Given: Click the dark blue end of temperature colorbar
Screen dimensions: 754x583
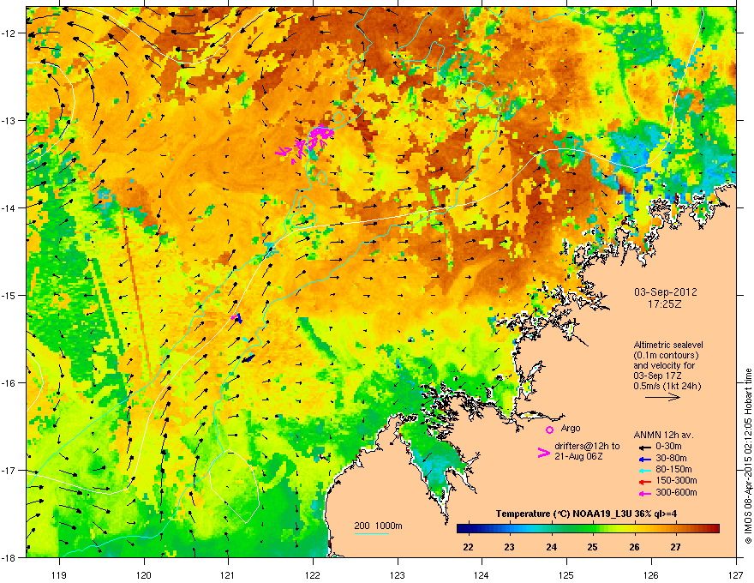Looking at the screenshot, I should coord(462,529).
